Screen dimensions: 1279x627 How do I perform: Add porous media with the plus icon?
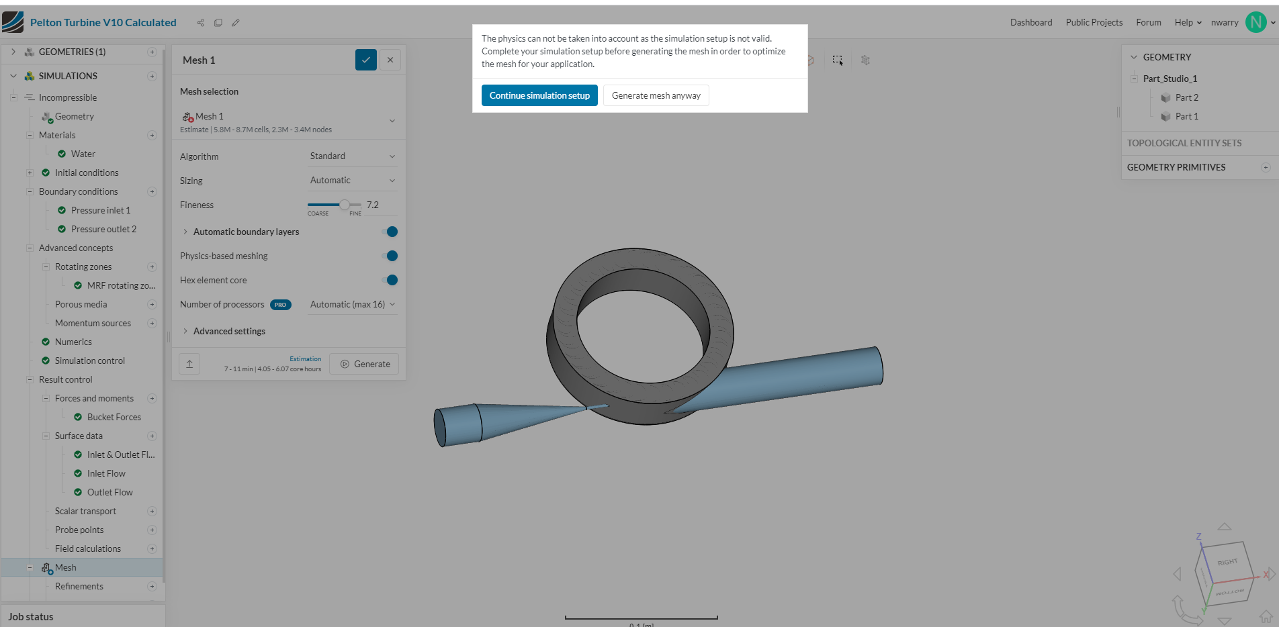[x=152, y=304]
